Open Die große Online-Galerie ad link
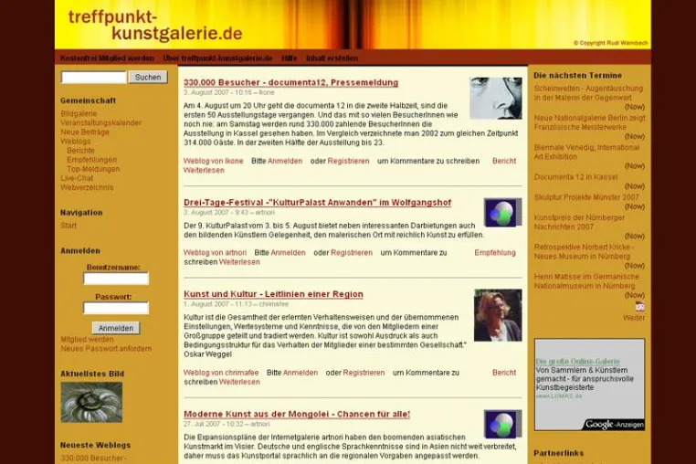The height and width of the screenshot is (464, 696). click(x=577, y=362)
